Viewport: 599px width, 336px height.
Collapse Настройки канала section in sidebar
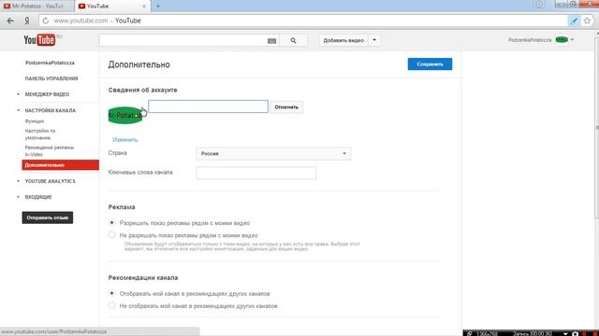[x=19, y=110]
